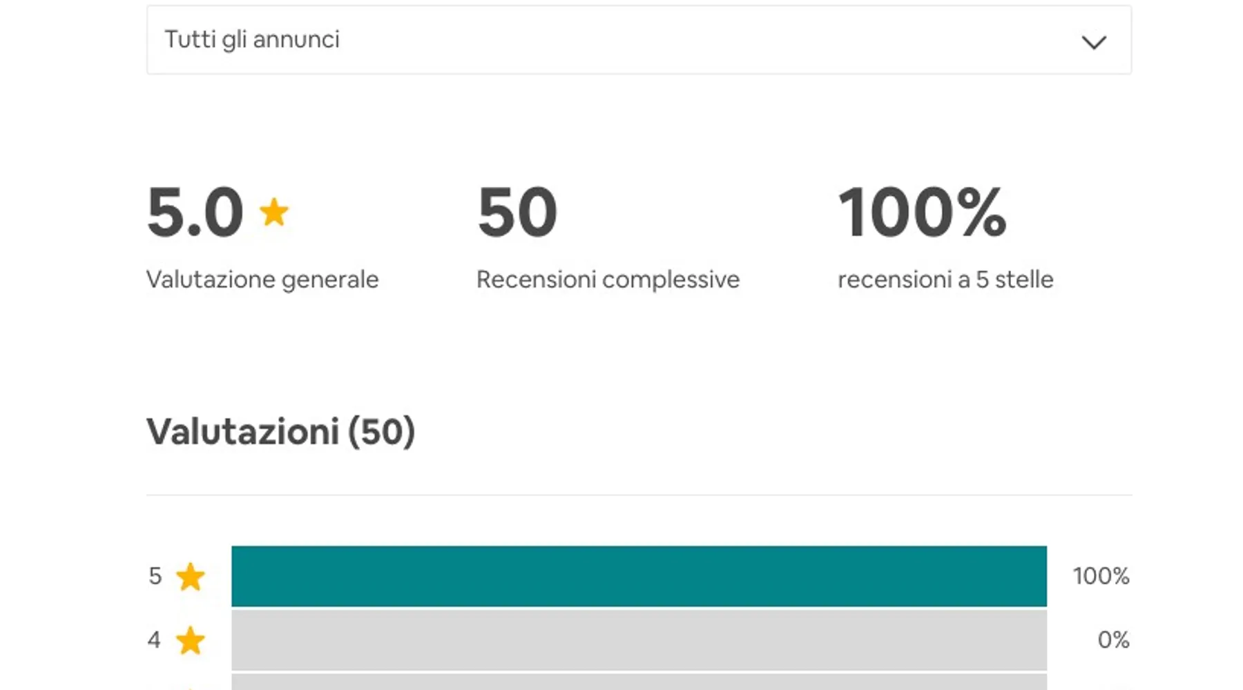Click the 5.0 overall rating number
Screen dimensions: 1243x690
(195, 213)
